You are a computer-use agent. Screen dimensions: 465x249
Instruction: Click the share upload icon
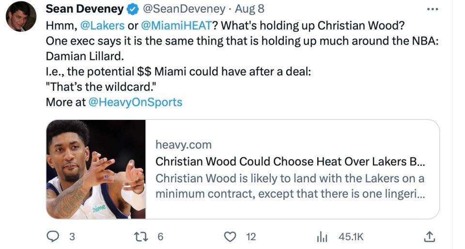point(429,236)
